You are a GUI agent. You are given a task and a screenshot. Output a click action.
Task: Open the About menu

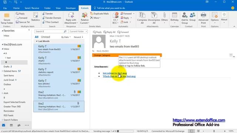click(x=224, y=18)
